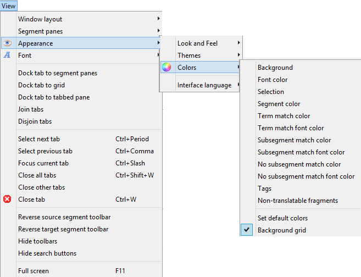
Task: Expand the Window layout submenu arrow
Action: (158, 19)
